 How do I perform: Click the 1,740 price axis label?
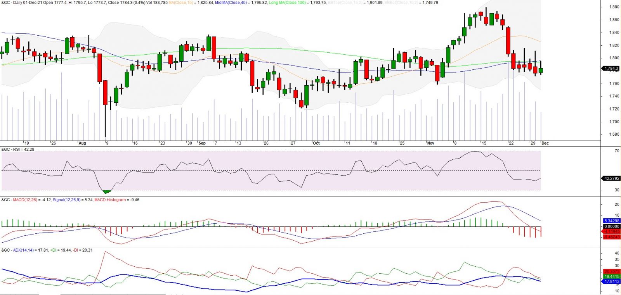[x=614, y=96]
